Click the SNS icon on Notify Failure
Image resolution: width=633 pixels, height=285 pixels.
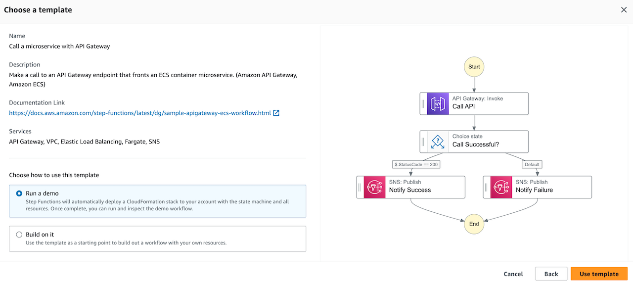pos(501,187)
